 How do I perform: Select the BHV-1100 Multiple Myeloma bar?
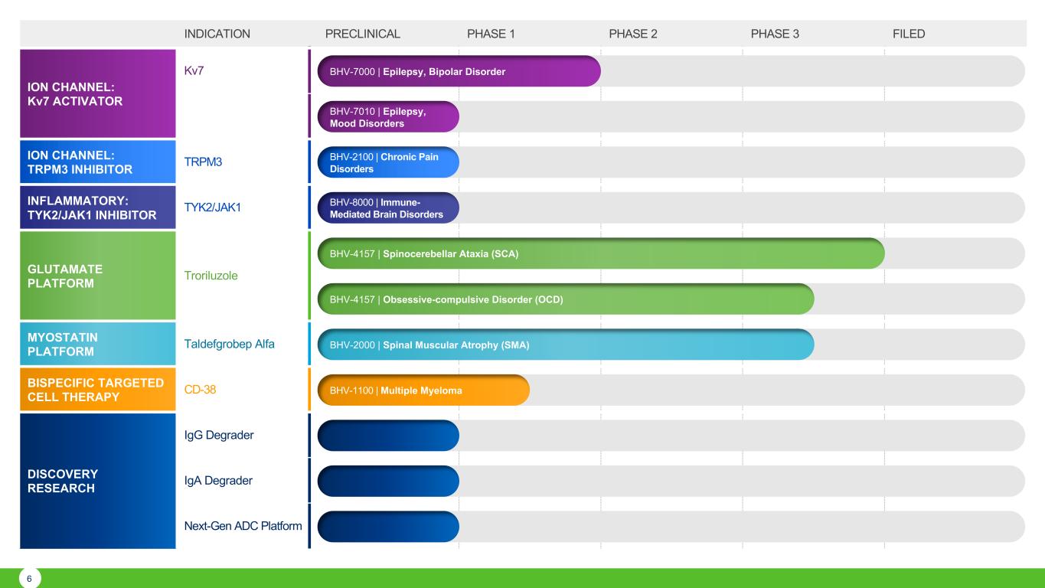click(423, 390)
